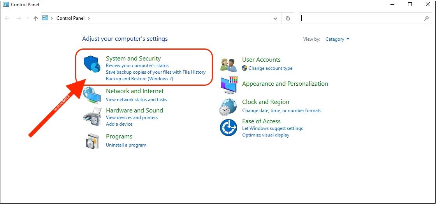Open the Appearance and Personalization monitor icon
This screenshot has height=204, width=436.
[x=229, y=85]
